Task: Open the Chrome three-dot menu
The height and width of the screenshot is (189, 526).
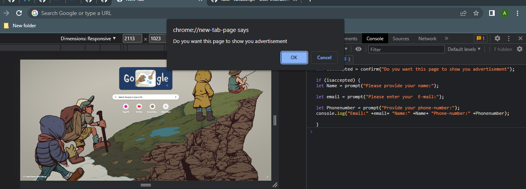Action: (517, 13)
